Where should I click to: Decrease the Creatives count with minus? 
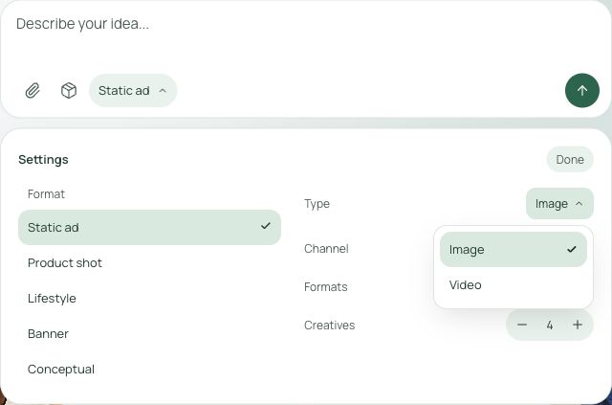click(x=522, y=325)
